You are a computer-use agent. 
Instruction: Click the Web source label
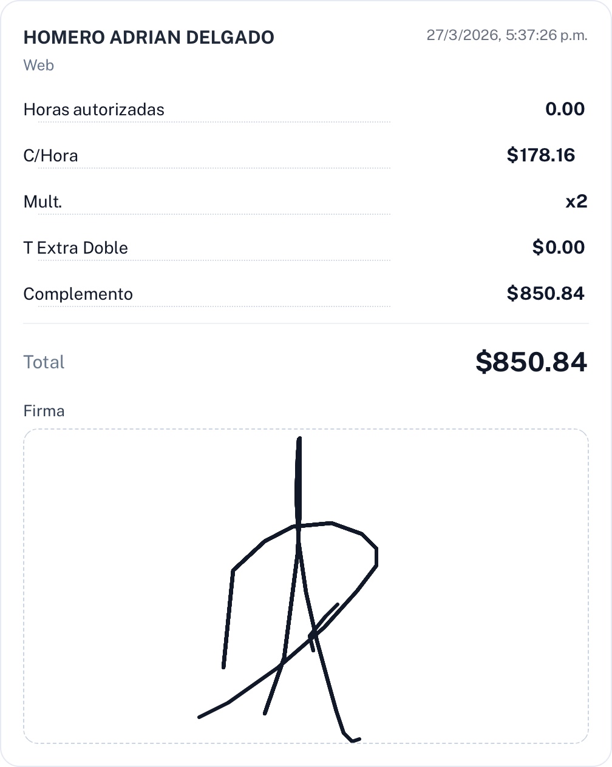point(38,65)
